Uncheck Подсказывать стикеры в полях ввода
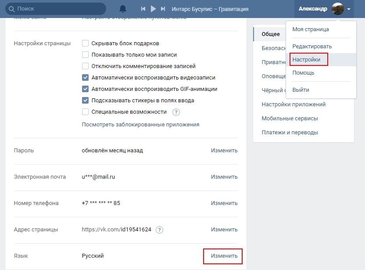This screenshot has width=365, height=270. pos(86,101)
